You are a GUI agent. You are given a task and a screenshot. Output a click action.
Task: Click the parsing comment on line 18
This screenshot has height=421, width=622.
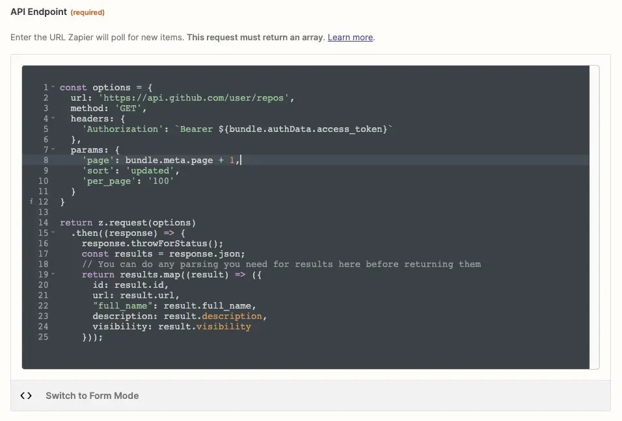click(281, 264)
